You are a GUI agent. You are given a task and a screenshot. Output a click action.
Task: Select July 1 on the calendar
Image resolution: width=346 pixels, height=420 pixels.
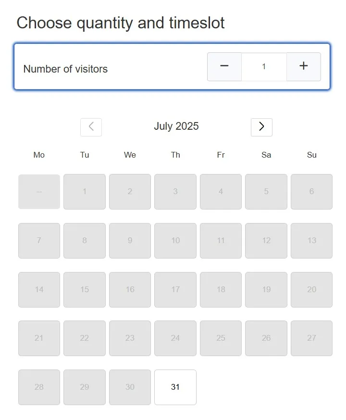[85, 192]
